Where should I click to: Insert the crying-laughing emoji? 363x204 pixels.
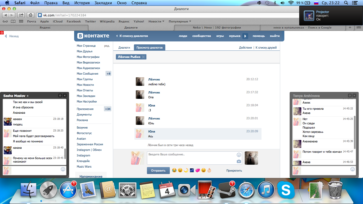pos(174,170)
